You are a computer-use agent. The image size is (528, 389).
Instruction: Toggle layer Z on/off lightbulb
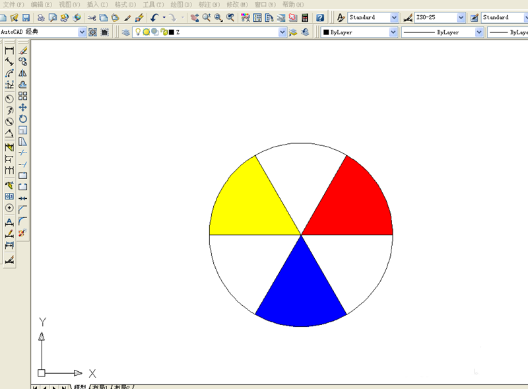pos(138,32)
